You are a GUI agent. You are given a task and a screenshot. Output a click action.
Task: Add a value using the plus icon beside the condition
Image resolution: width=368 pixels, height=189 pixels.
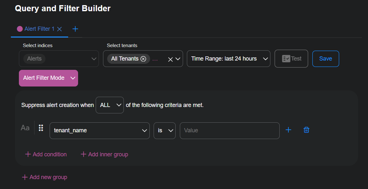[x=288, y=130]
